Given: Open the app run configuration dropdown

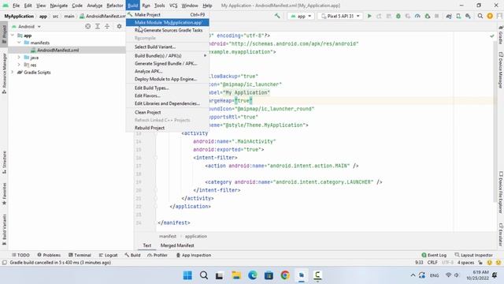Looking at the screenshot, I should tap(301, 16).
